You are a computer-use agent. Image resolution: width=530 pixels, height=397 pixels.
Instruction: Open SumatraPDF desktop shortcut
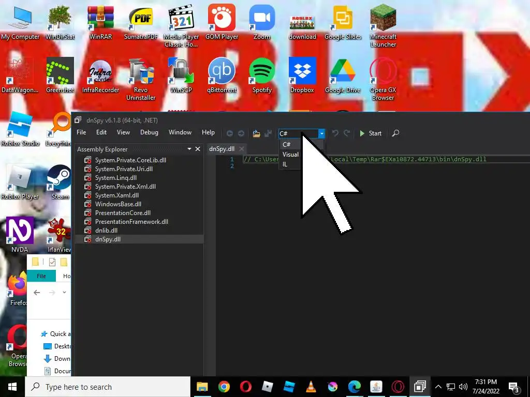(x=141, y=22)
